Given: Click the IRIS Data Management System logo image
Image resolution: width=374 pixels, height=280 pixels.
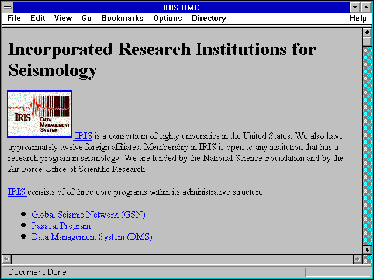Looking at the screenshot, I should [40, 114].
